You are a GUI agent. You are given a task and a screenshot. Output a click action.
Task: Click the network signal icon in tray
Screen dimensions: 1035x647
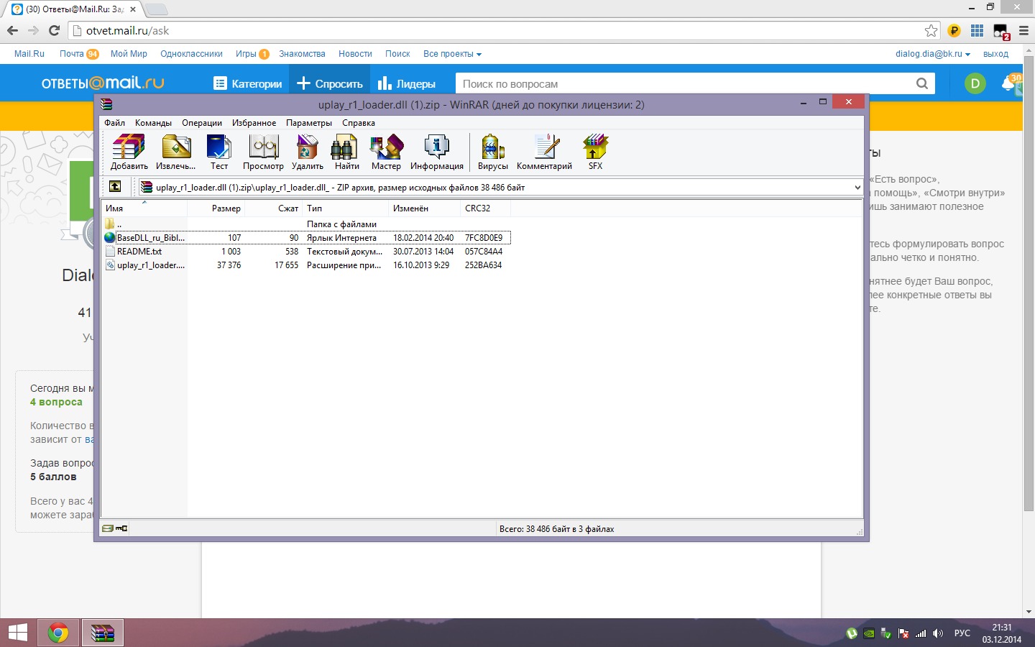tap(921, 633)
